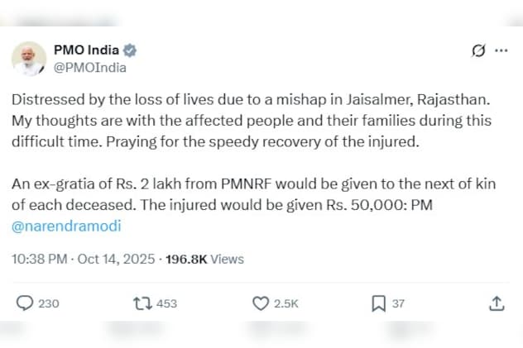Click the 453 reposts count

pyautogui.click(x=166, y=303)
